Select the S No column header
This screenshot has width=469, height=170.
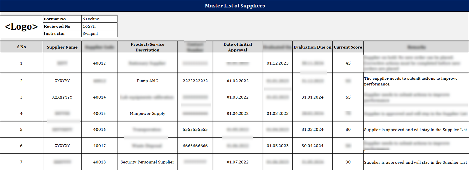21,47
